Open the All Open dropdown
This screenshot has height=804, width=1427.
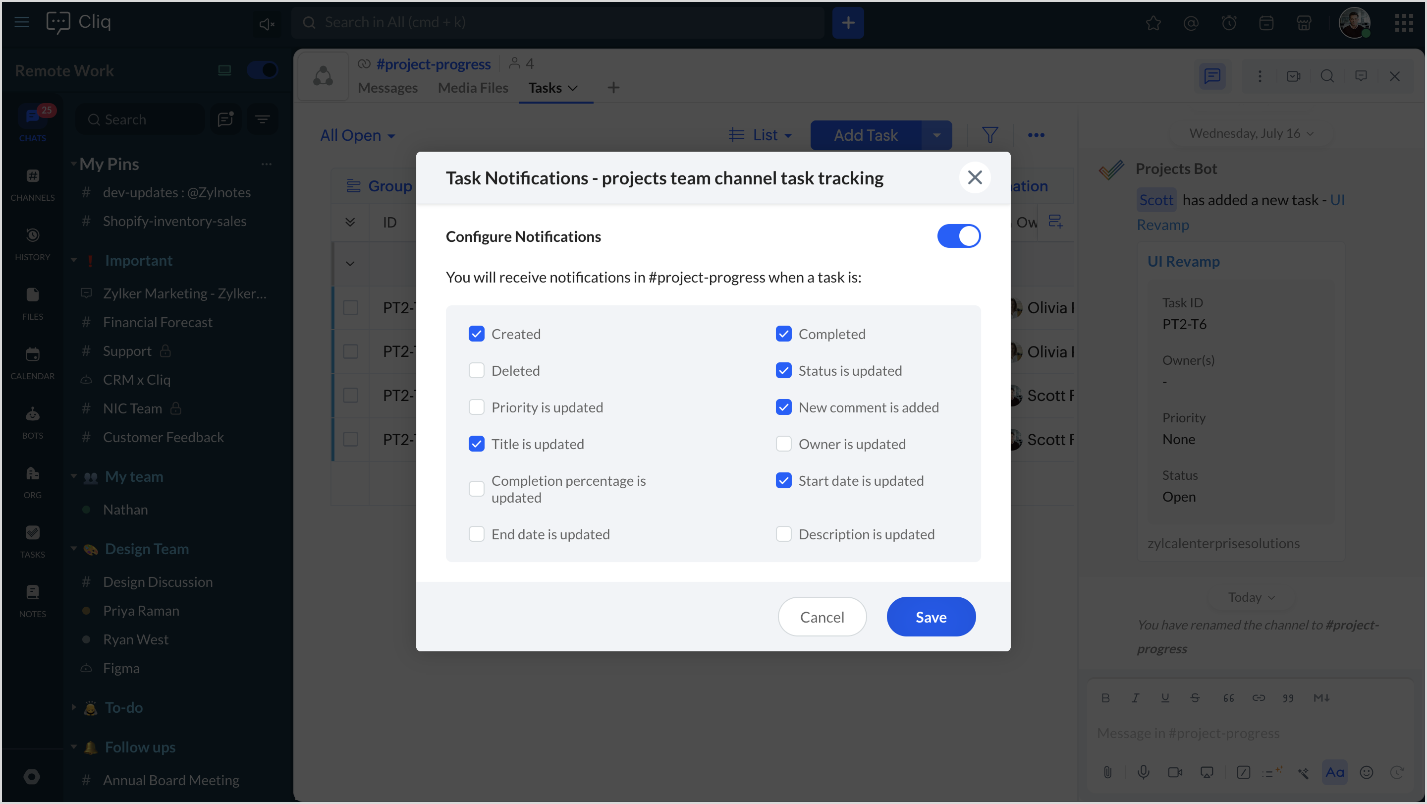point(357,135)
